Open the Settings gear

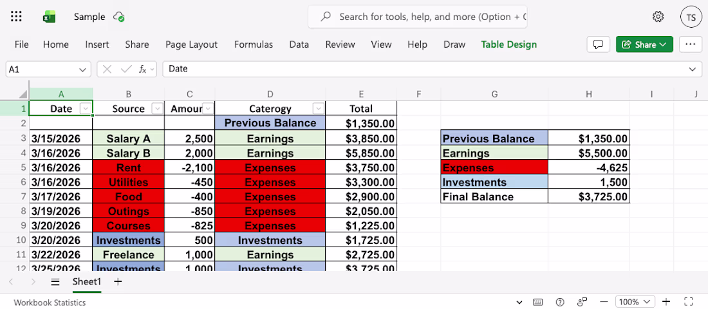tap(658, 17)
